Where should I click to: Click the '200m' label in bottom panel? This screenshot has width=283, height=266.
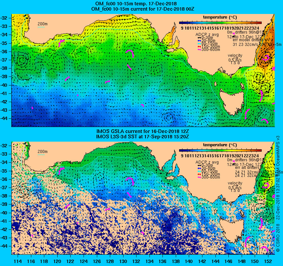pos(42,152)
